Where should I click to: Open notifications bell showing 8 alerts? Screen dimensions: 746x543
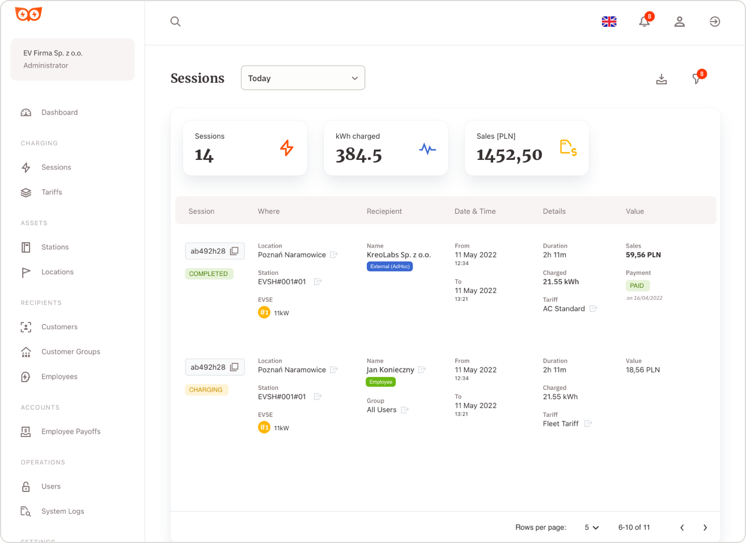click(x=644, y=21)
